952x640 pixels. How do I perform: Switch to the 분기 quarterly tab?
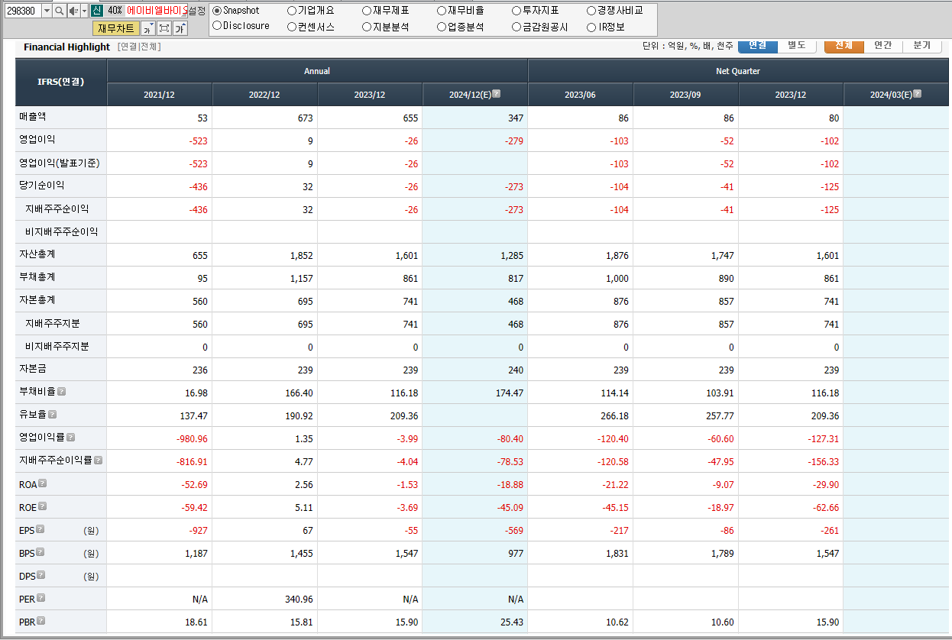923,46
